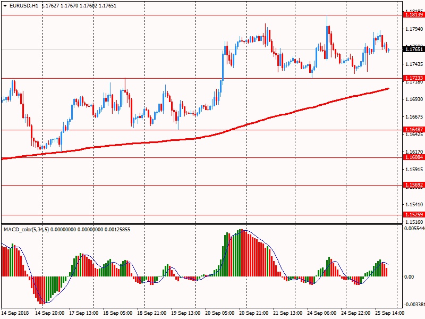Select the 17 Sep 13:00 time label

[85, 313]
